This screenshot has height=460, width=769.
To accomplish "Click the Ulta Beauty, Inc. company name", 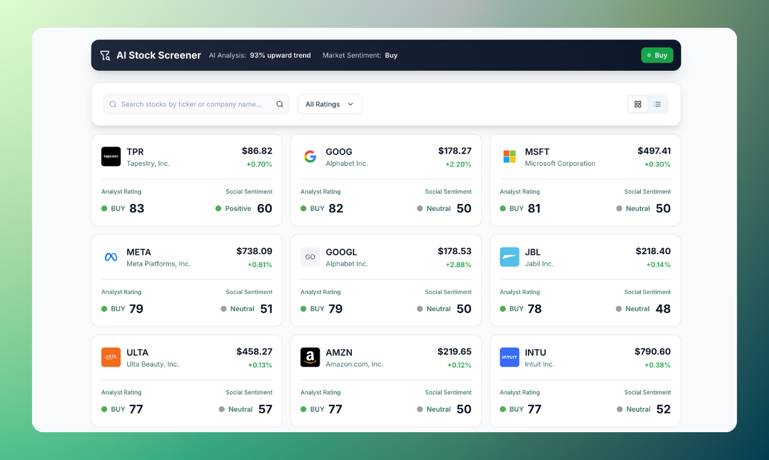I will coord(153,364).
